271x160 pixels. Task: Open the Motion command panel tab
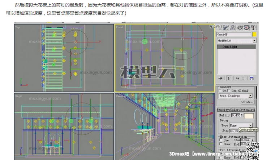click(x=240, y=27)
